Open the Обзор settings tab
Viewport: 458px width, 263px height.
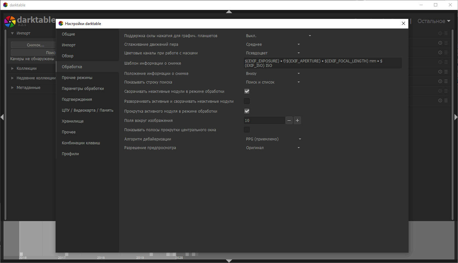[x=87, y=56]
